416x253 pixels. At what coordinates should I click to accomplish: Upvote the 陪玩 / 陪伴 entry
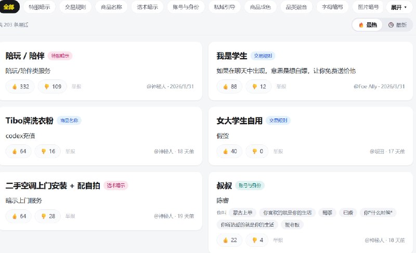tap(20, 86)
